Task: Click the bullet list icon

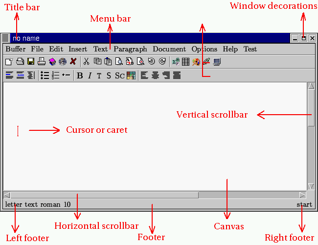Action: click(x=45, y=75)
